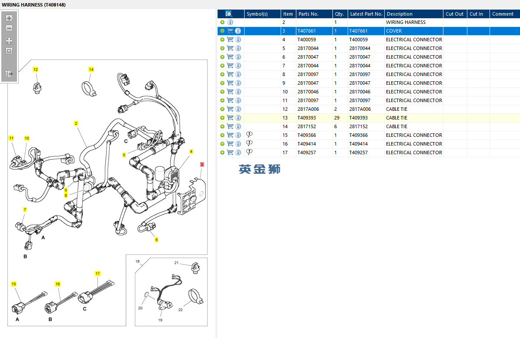Select callout 6 in the diagram
Viewport: 520px width, 338px height.
click(x=157, y=240)
